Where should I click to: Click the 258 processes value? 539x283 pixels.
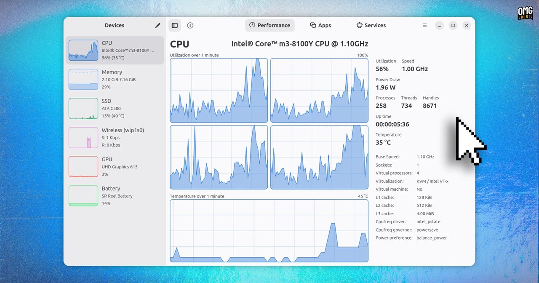pos(381,106)
